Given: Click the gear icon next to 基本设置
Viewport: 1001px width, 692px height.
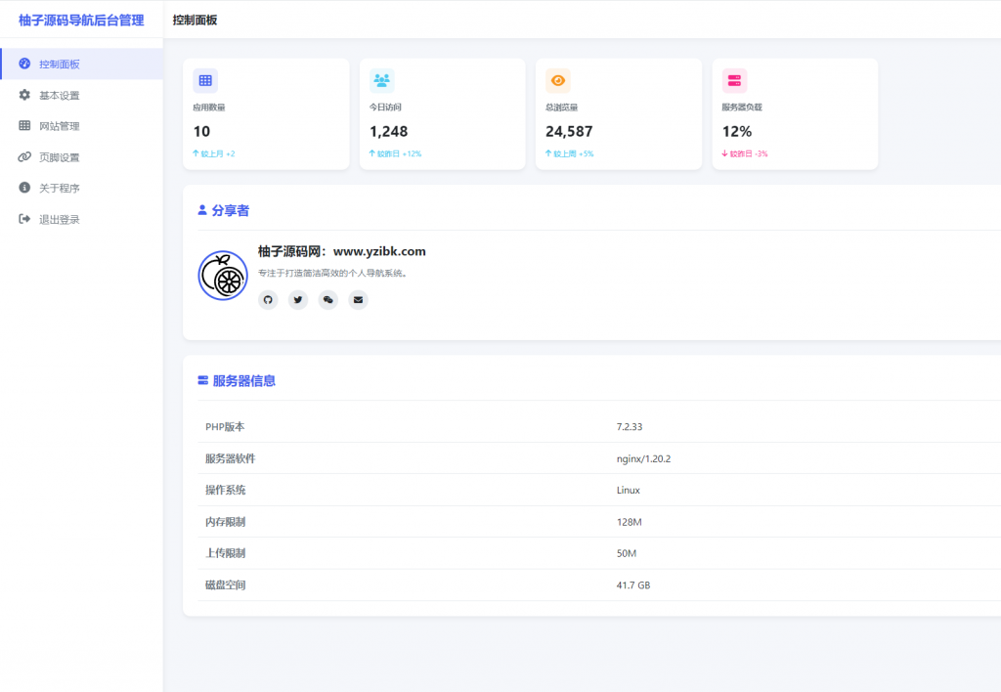Looking at the screenshot, I should coord(23,95).
